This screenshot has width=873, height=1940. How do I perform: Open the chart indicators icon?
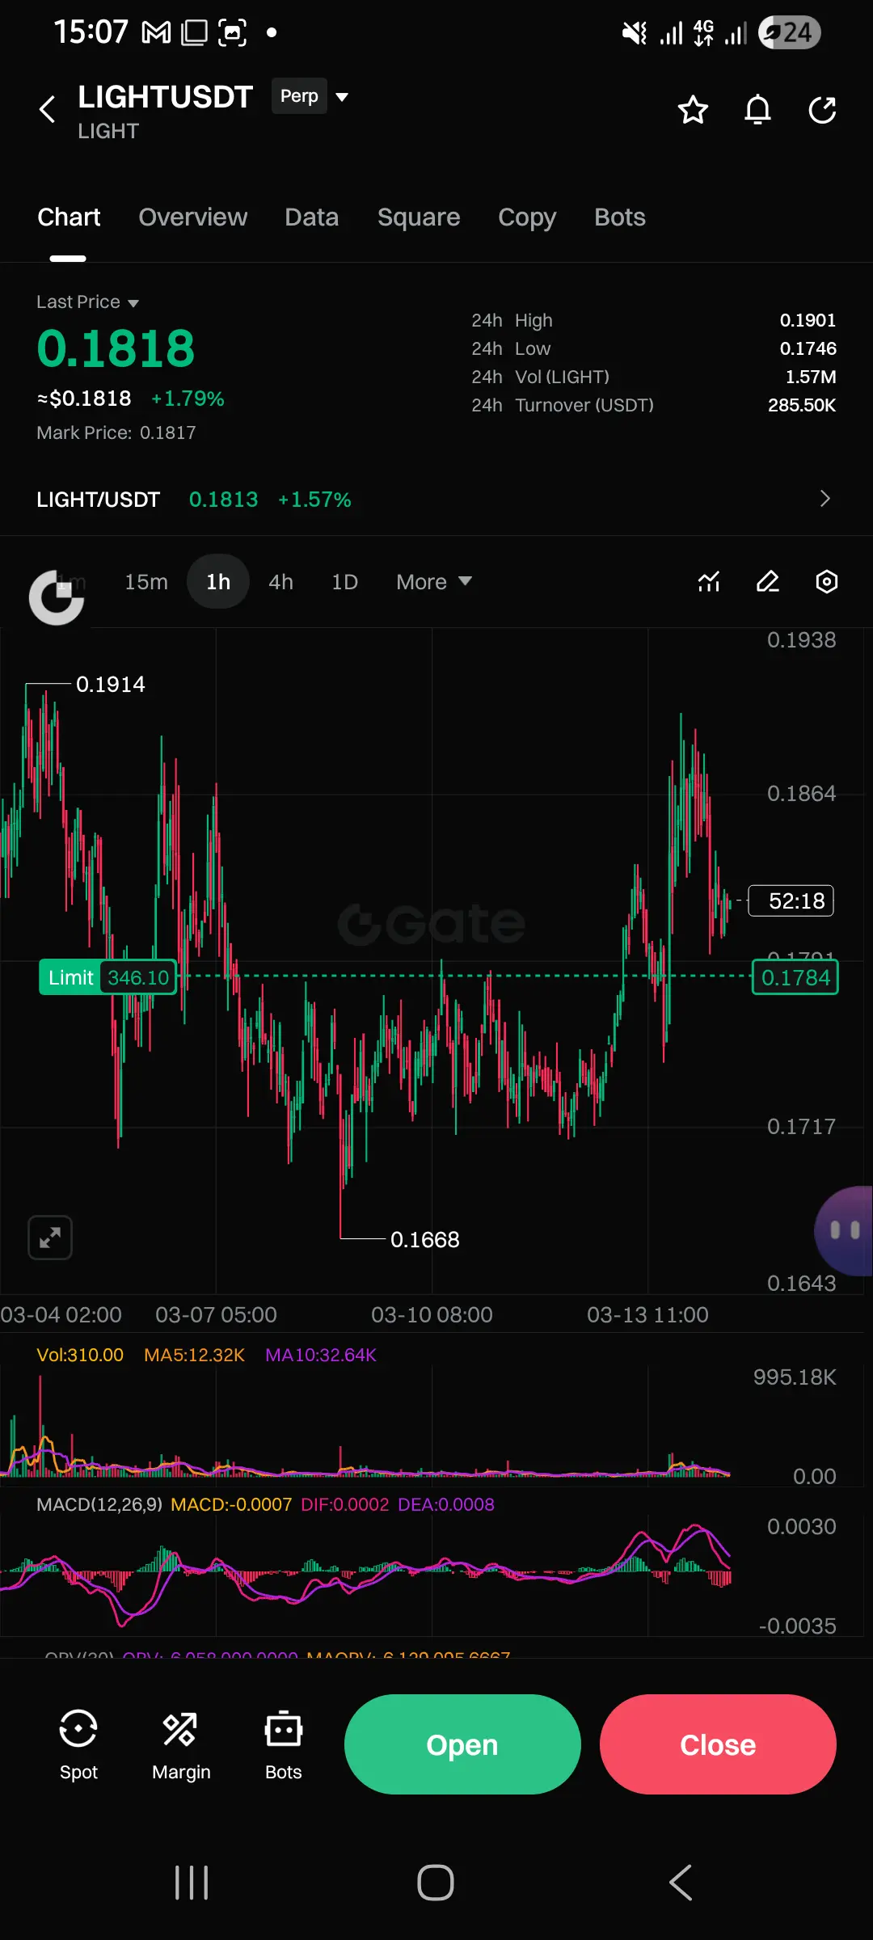[x=709, y=581]
